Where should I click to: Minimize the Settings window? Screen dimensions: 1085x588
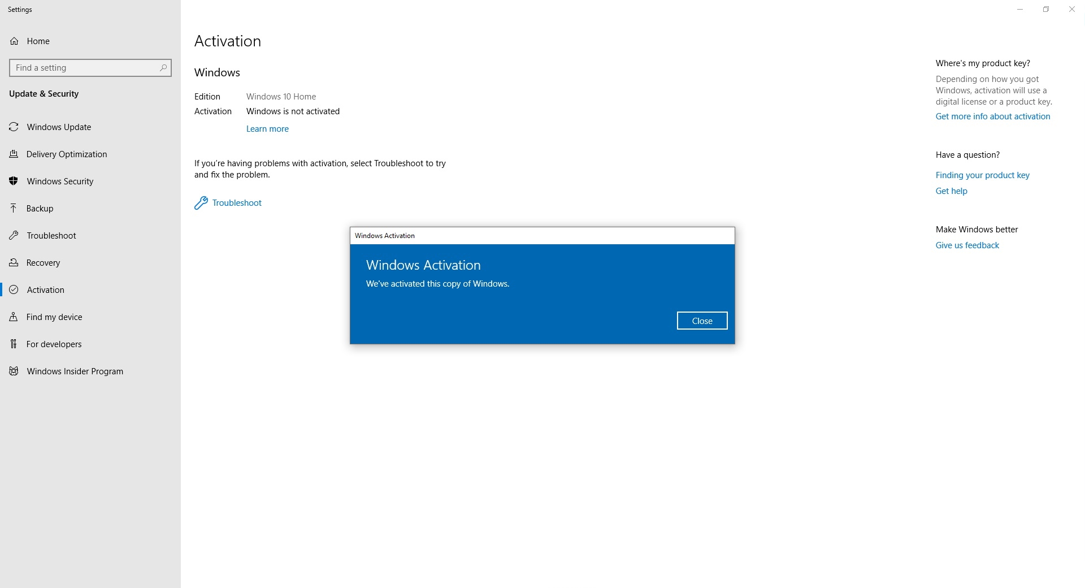pos(1020,9)
